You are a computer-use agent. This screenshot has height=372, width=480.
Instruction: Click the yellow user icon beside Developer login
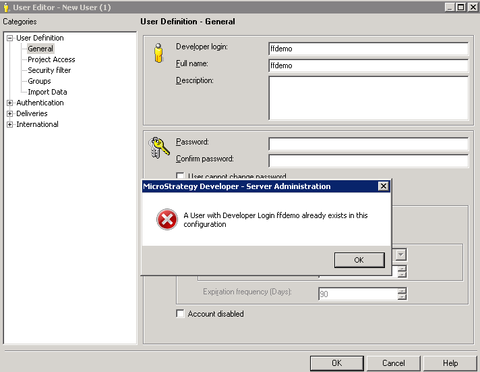[158, 53]
